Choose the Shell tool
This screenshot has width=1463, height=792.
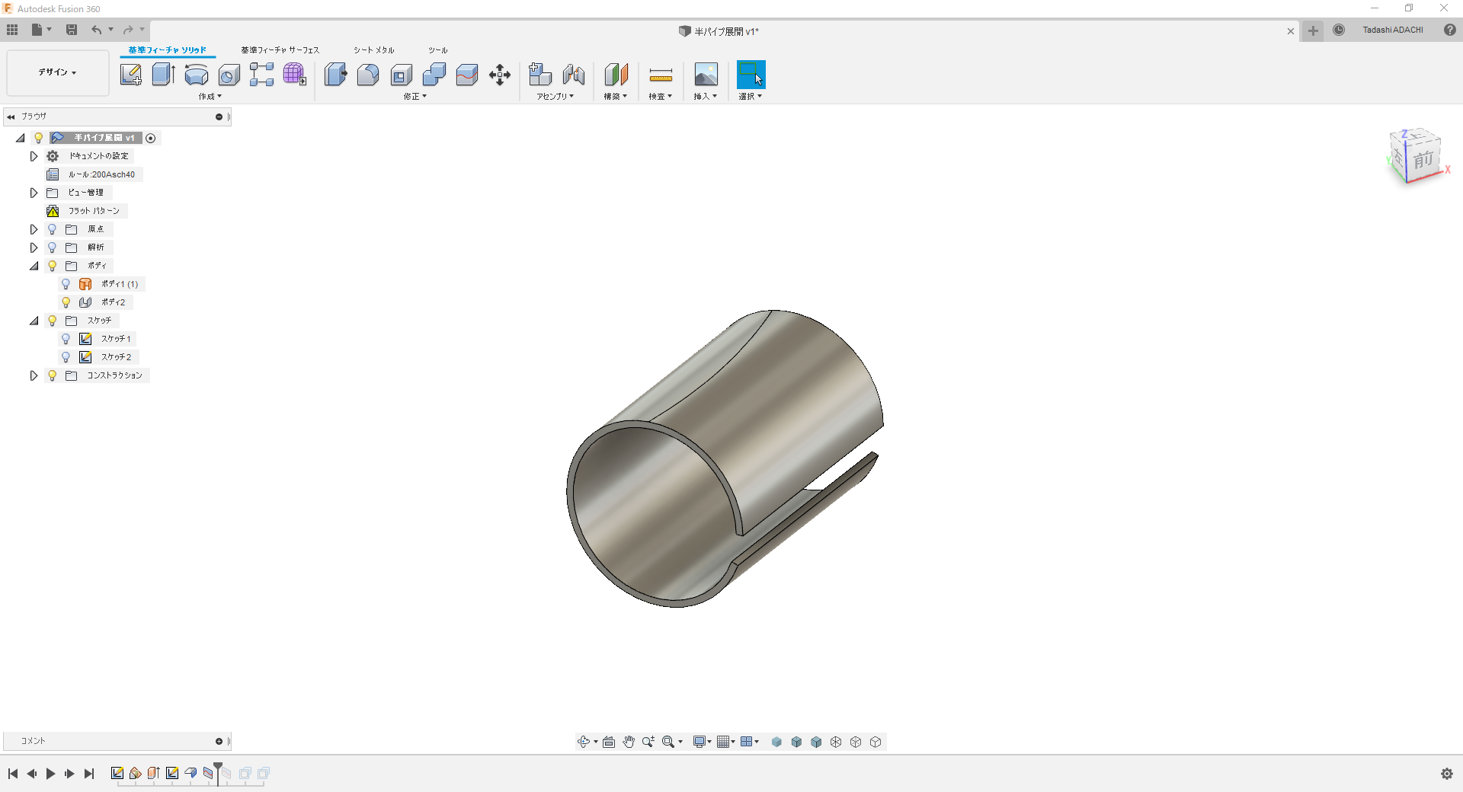pyautogui.click(x=402, y=75)
